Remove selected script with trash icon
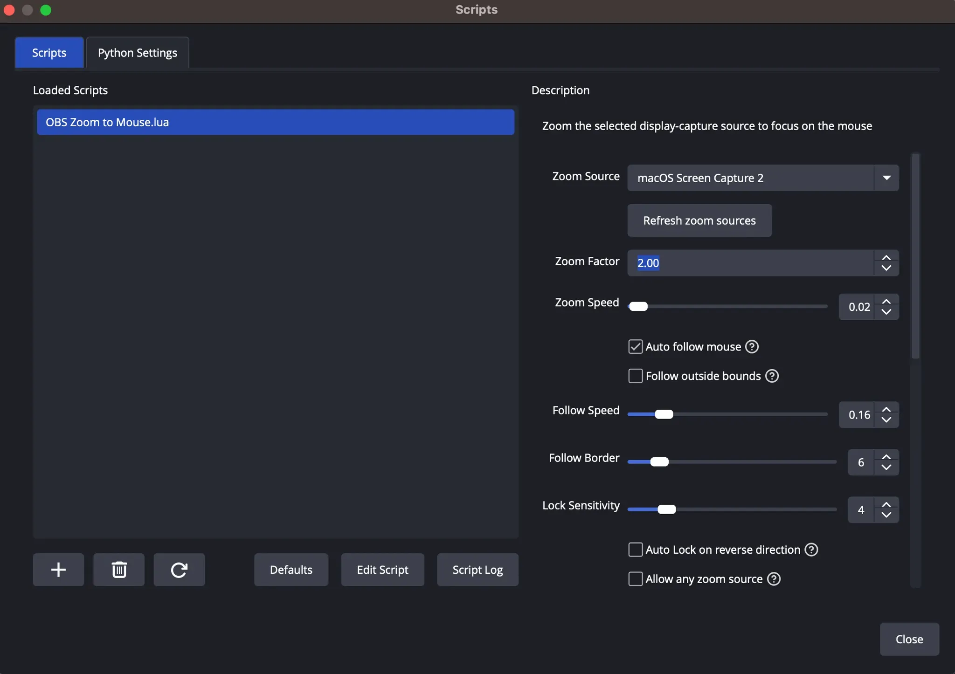This screenshot has height=674, width=955. 119,570
